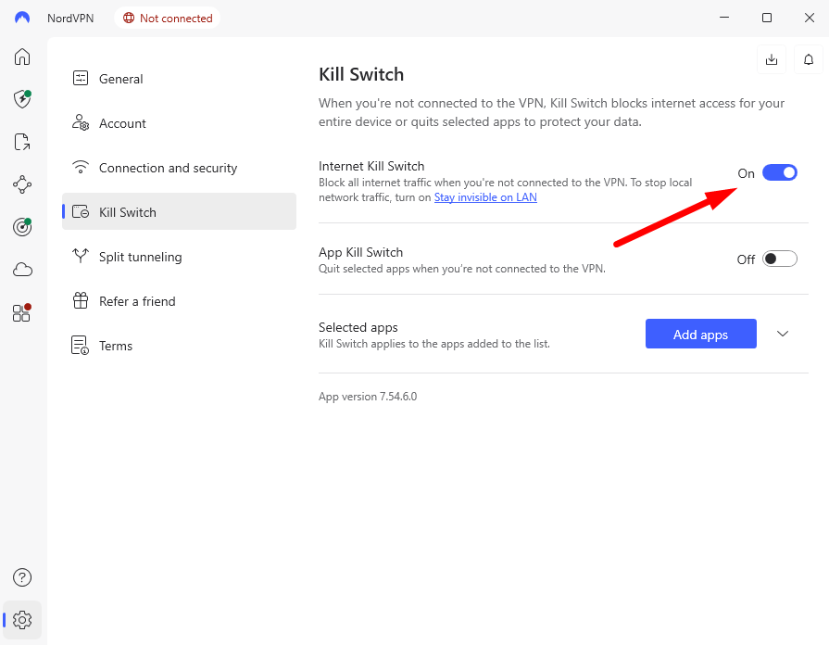Open the notifications bell
Viewport: 829px width, 645px height.
808,59
